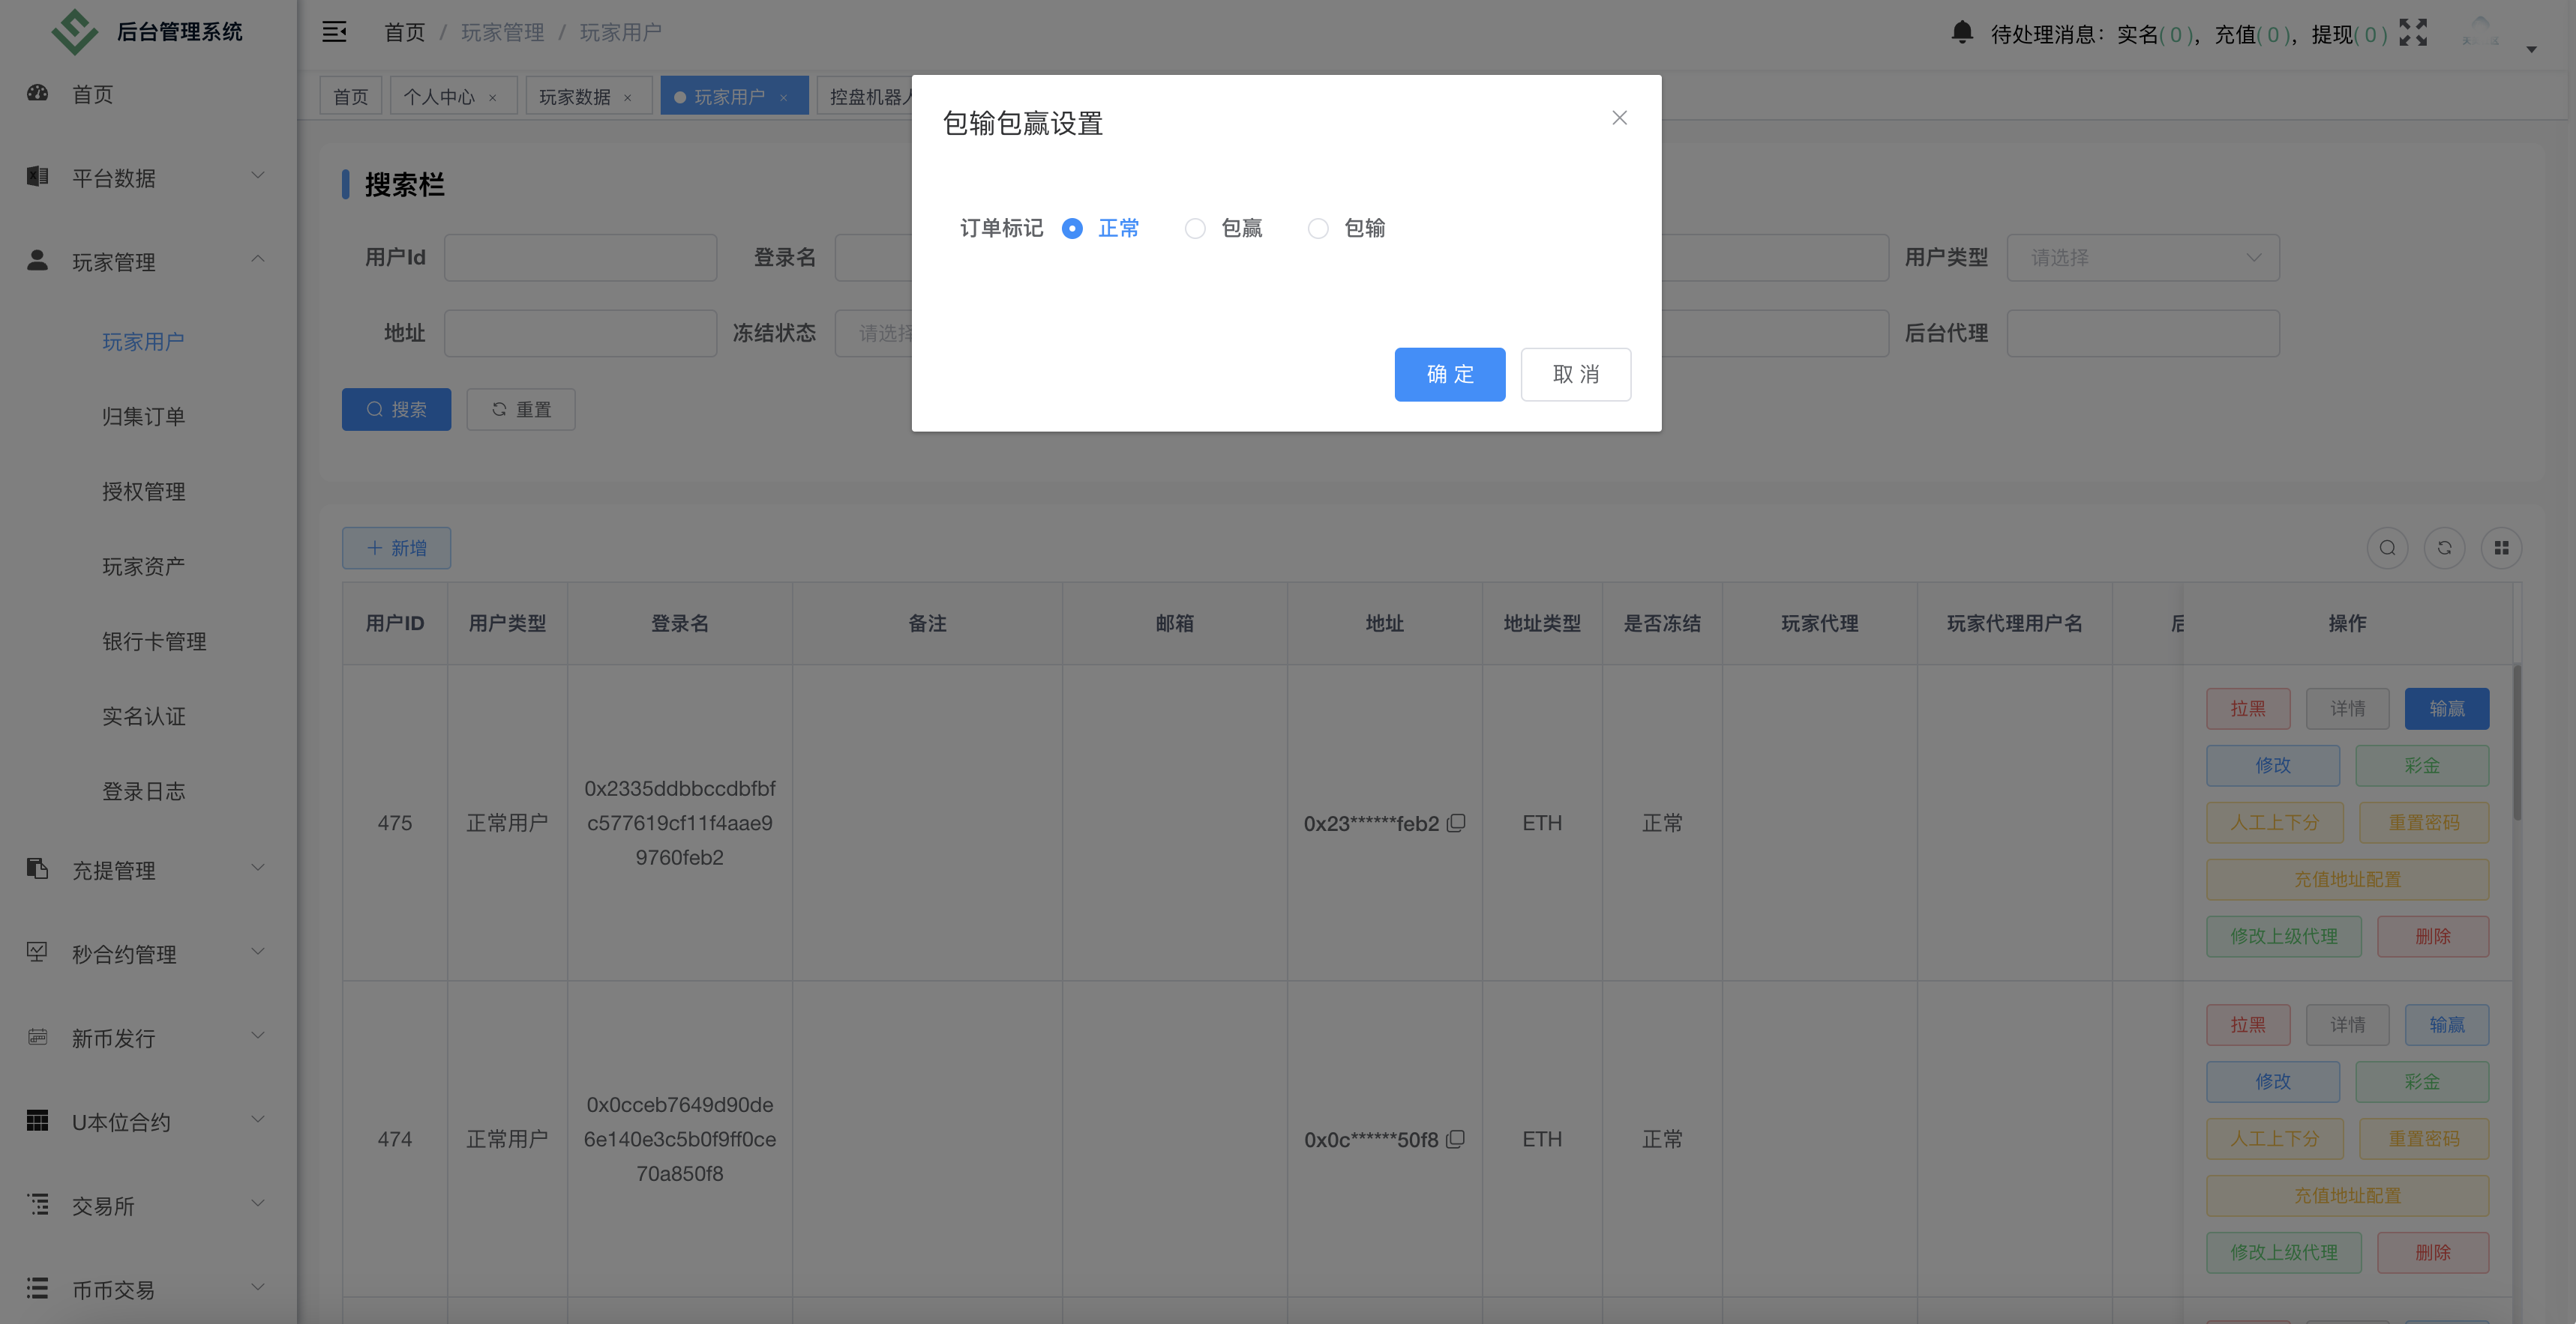The height and width of the screenshot is (1324, 2576).
Task: Click the table search magnifier icon
Action: pyautogui.click(x=2388, y=548)
